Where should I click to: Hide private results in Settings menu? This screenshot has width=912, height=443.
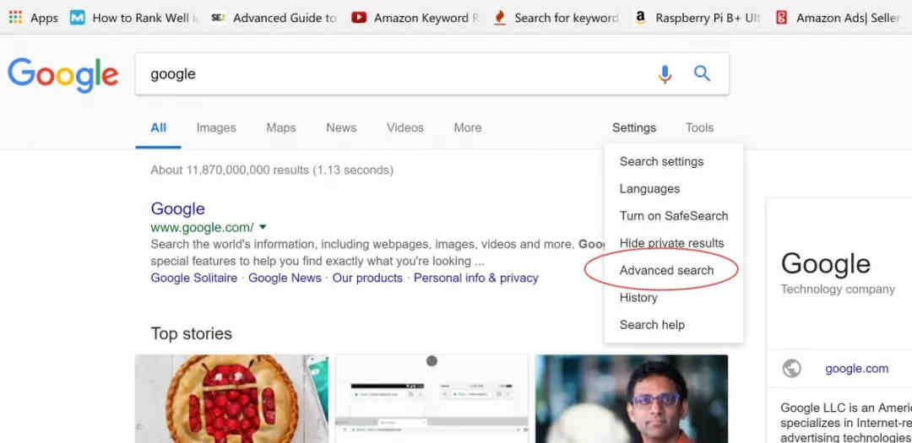(x=674, y=243)
